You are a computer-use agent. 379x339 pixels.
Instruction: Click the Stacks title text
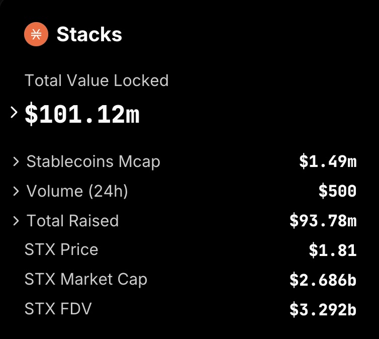[89, 34]
